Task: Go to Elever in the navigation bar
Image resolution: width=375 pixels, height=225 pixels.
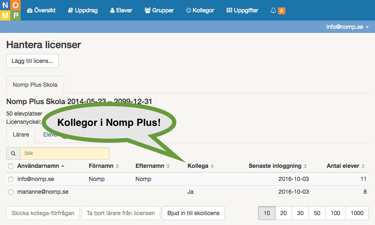Action: coord(121,10)
